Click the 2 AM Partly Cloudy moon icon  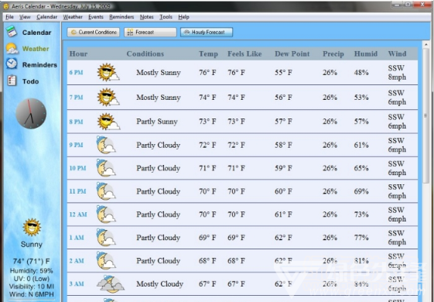[106, 260]
